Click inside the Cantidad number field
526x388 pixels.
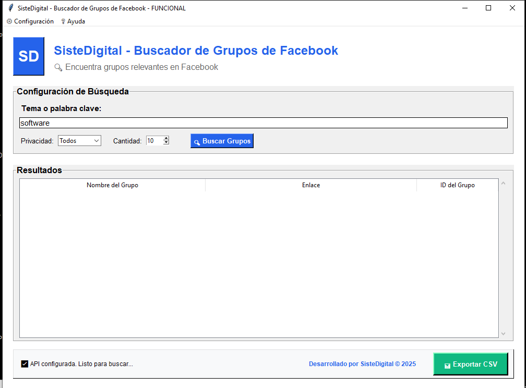[154, 141]
